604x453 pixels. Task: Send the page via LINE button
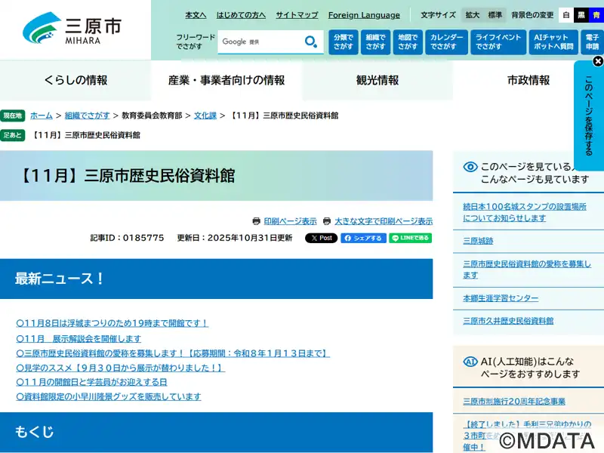click(411, 238)
